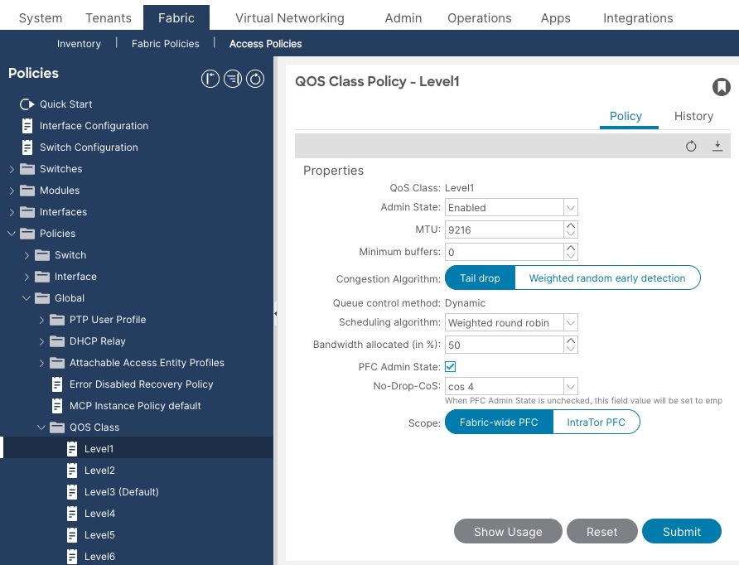
Task: Click Show Usage for this policy
Action: [x=508, y=531]
